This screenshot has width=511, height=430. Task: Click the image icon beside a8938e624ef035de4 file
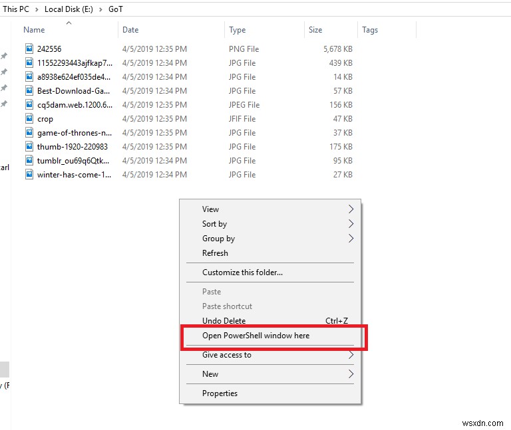[29, 77]
